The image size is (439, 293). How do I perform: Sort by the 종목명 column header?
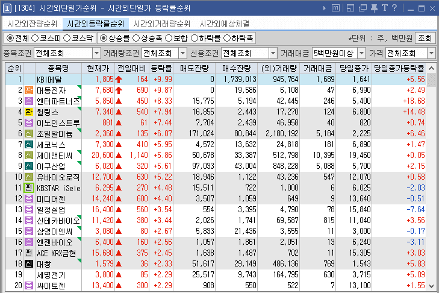click(58, 68)
